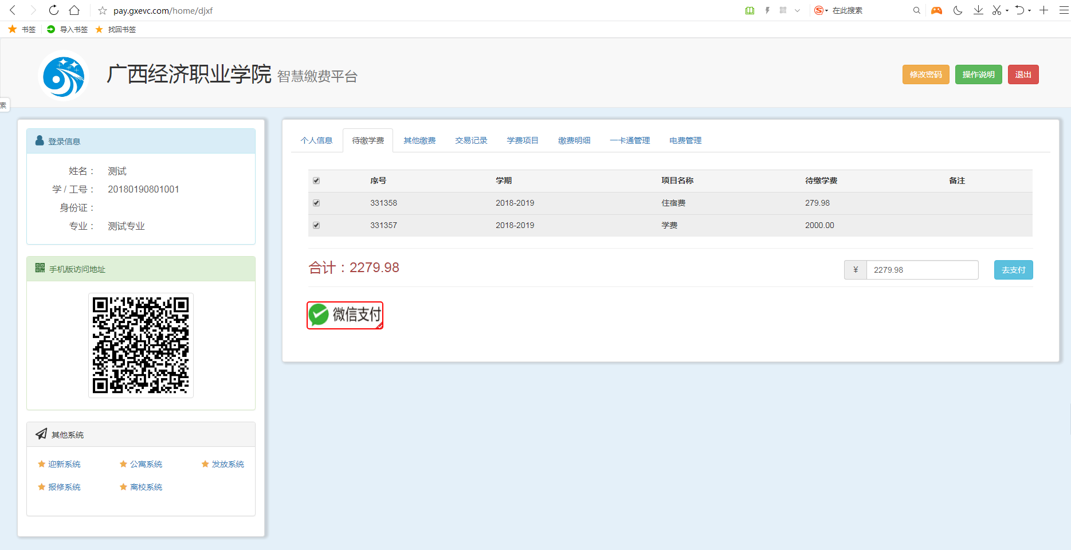The image size is (1071, 550).
Task: Click the search magnifier icon
Action: (x=916, y=10)
